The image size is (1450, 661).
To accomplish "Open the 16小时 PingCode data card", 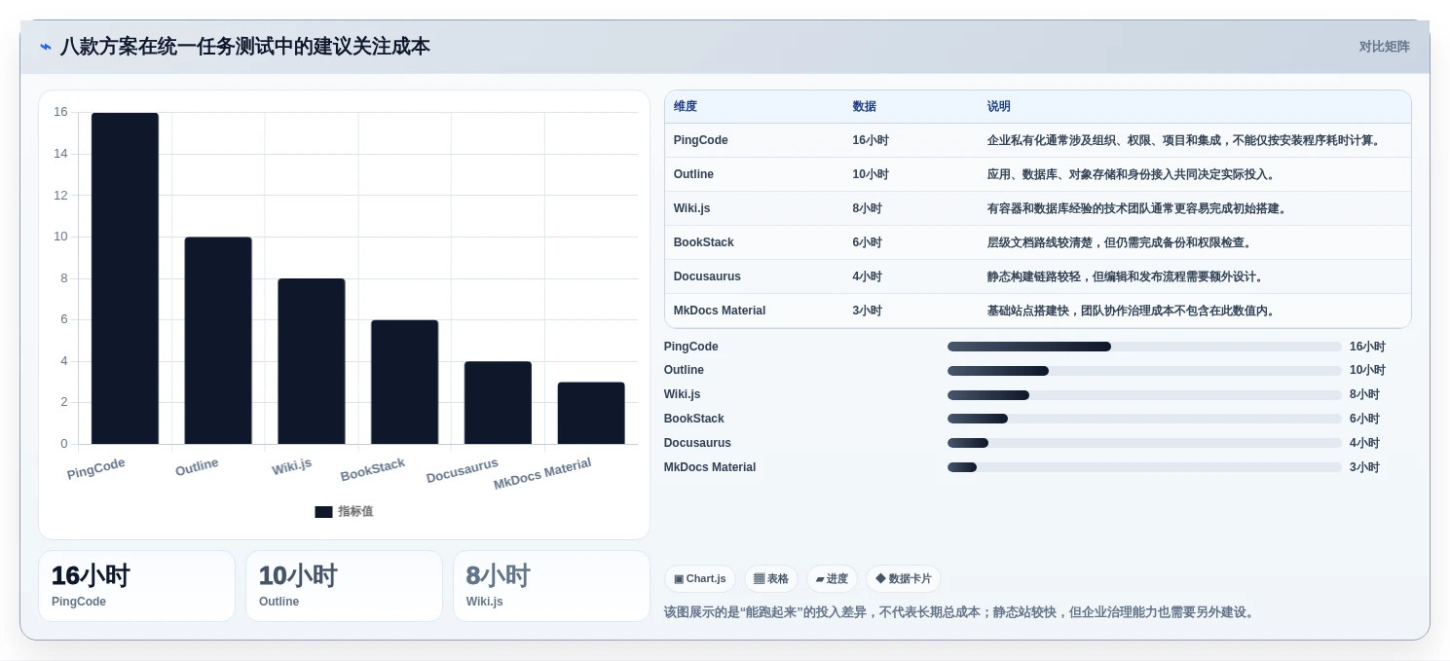I will point(137,586).
